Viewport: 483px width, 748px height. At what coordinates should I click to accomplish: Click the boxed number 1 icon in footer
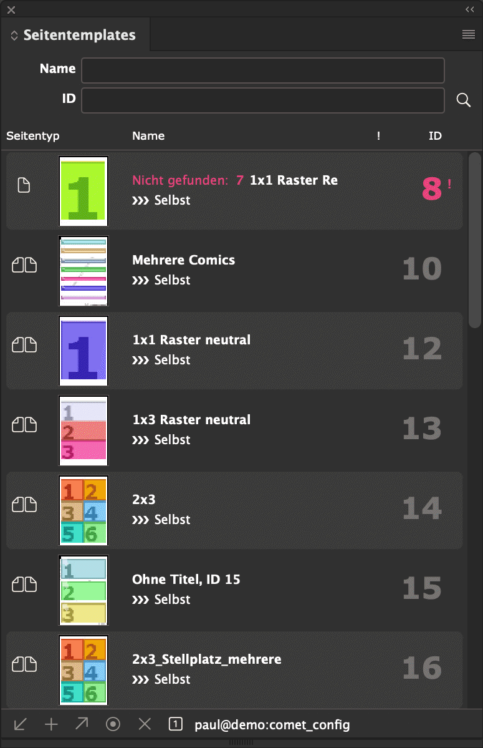(175, 724)
